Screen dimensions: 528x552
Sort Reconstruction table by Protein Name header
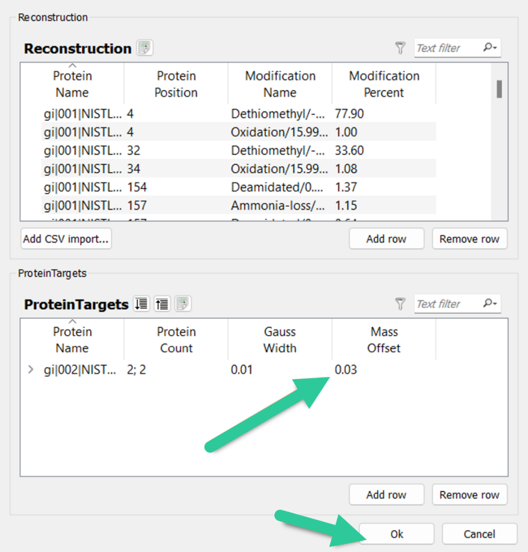[72, 84]
